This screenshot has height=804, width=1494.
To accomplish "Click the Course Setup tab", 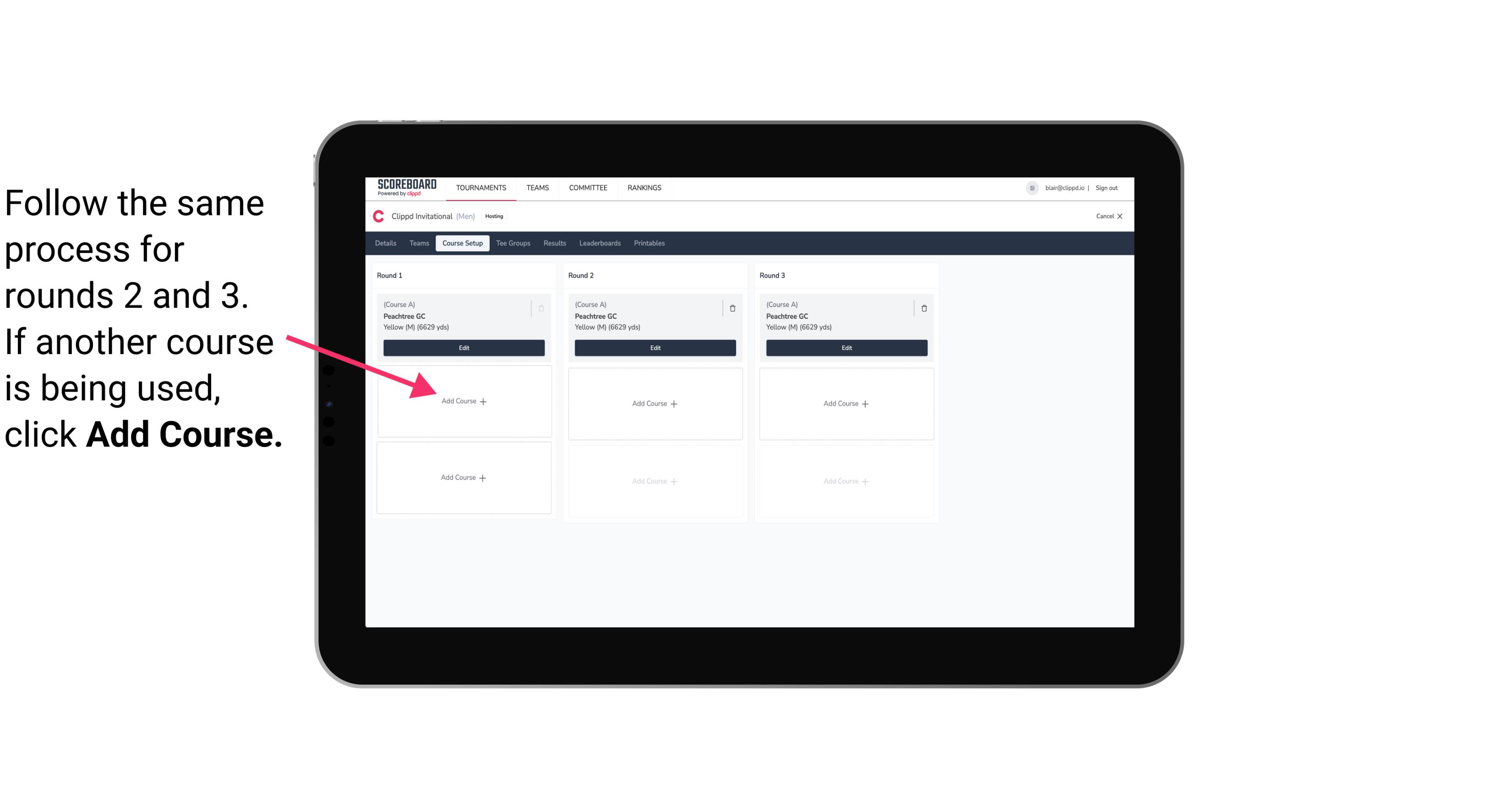I will (x=462, y=243).
